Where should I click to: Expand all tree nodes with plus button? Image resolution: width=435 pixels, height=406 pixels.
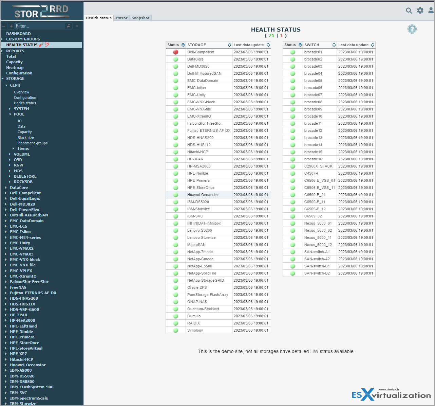click(x=11, y=26)
